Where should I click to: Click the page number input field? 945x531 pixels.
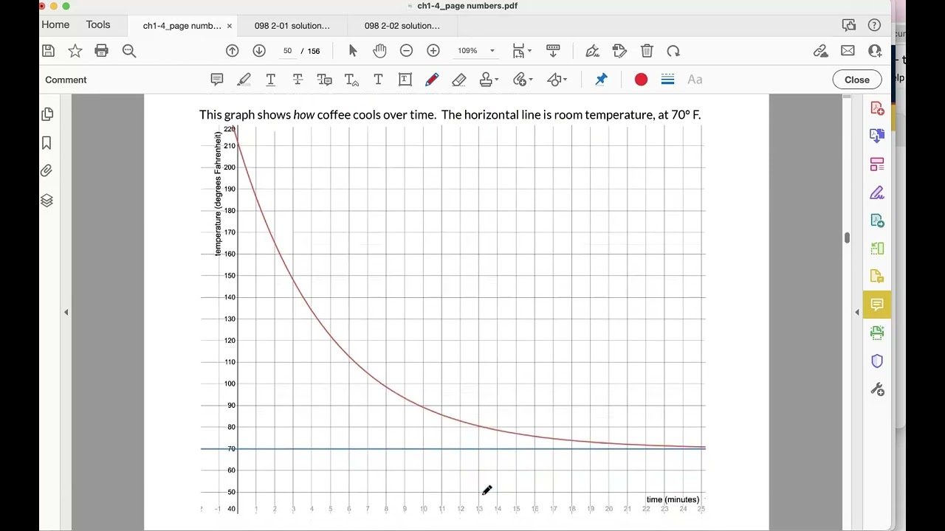[287, 51]
